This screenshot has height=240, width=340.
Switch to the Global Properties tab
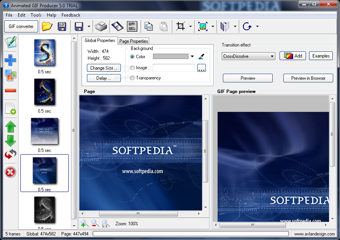tap(100, 40)
